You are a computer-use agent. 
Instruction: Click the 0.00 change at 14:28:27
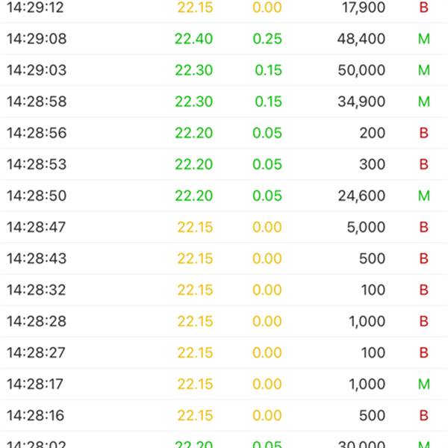[267, 353]
